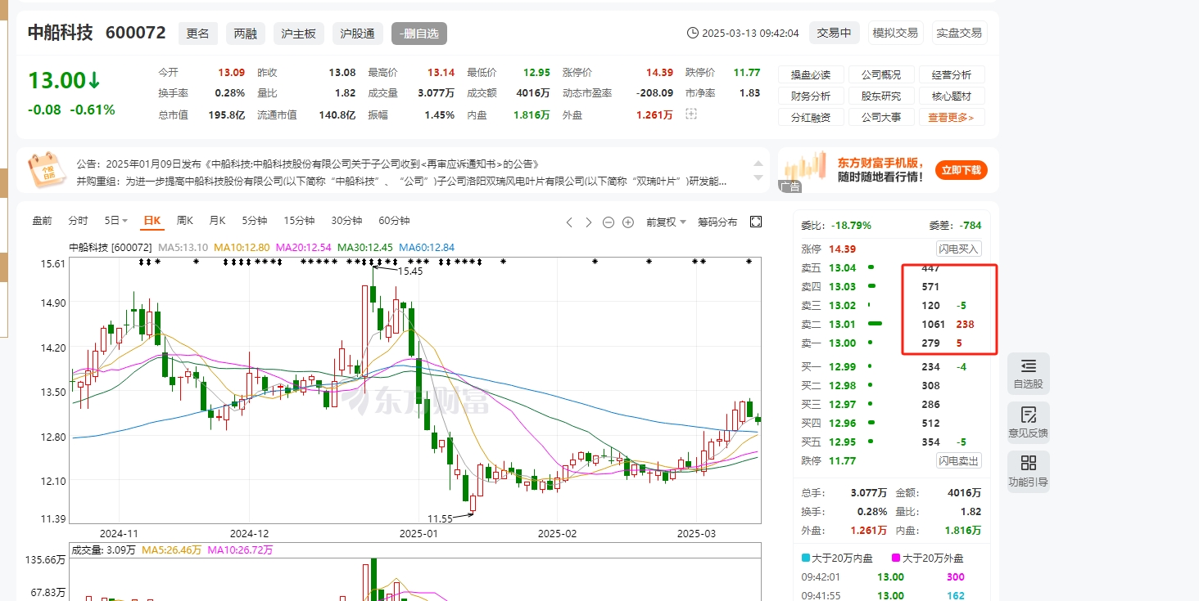This screenshot has width=1199, height=601.
Task: Click the 沪主板 tag button
Action: click(299, 34)
